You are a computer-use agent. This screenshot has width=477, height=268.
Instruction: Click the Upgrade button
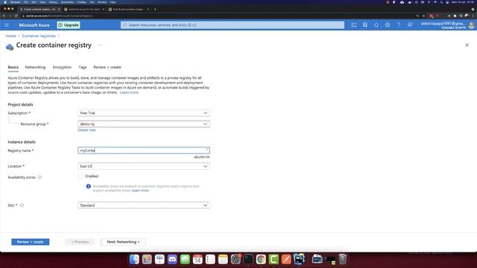[x=69, y=25]
